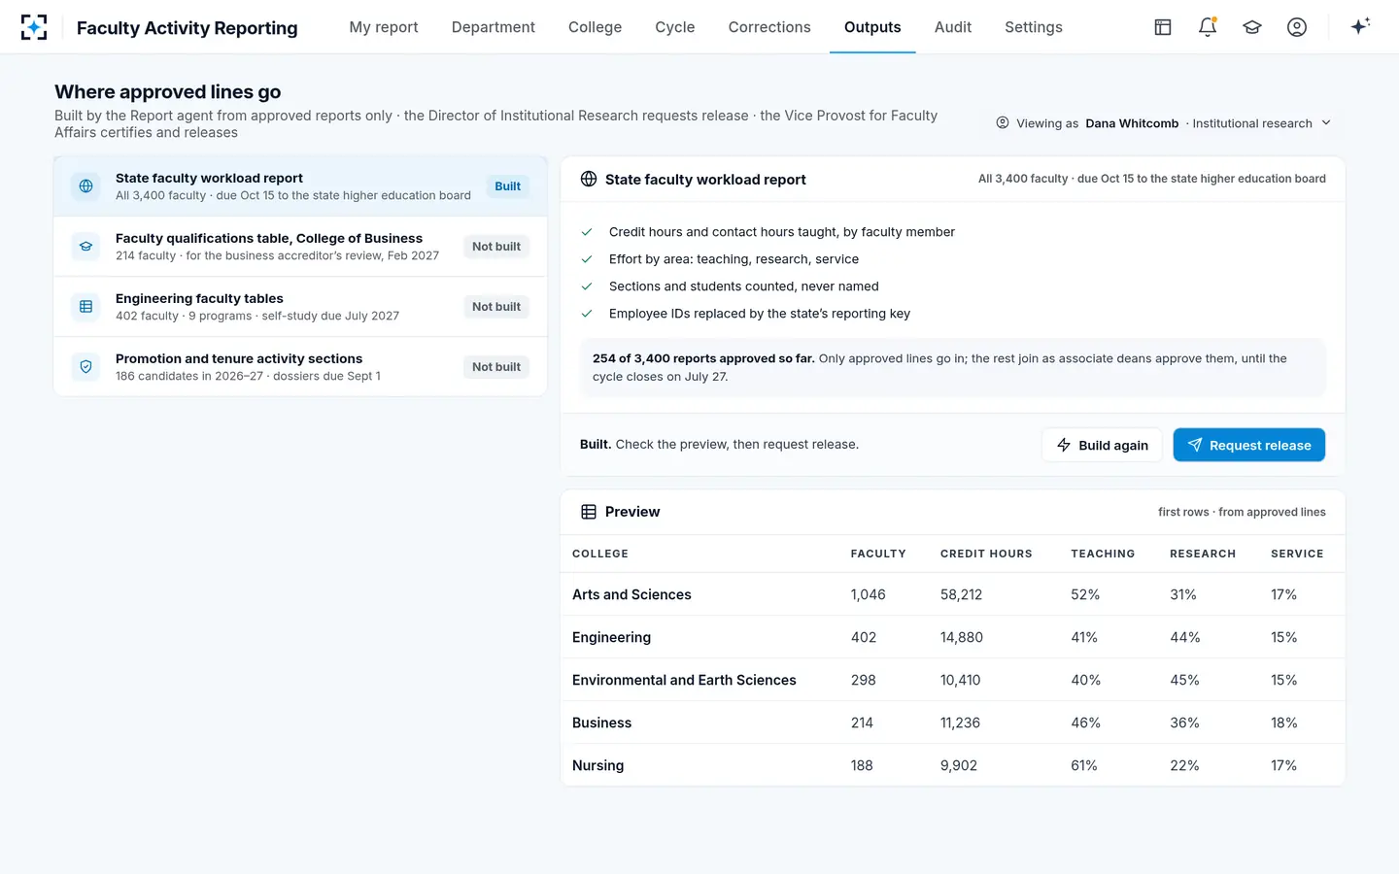Open the Department tab
The width and height of the screenshot is (1399, 874).
pyautogui.click(x=494, y=27)
